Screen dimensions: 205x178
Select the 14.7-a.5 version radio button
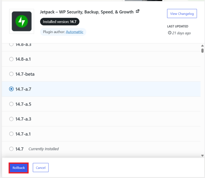[11, 104]
